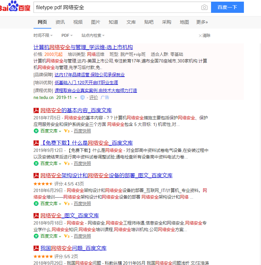The width and height of the screenshot is (261, 265).
Task: Open camera image search icon
Action: tap(204, 7)
